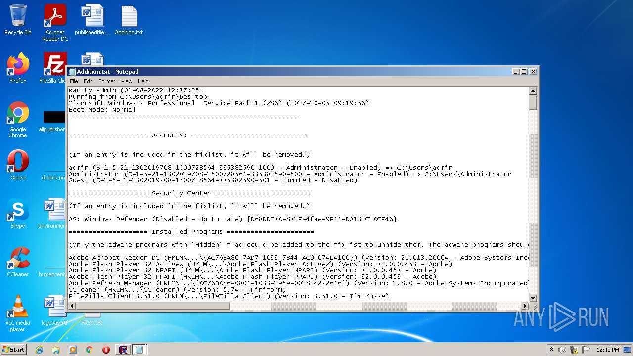This screenshot has width=633, height=356.
Task: Click network status tray icon
Action: click(x=574, y=350)
